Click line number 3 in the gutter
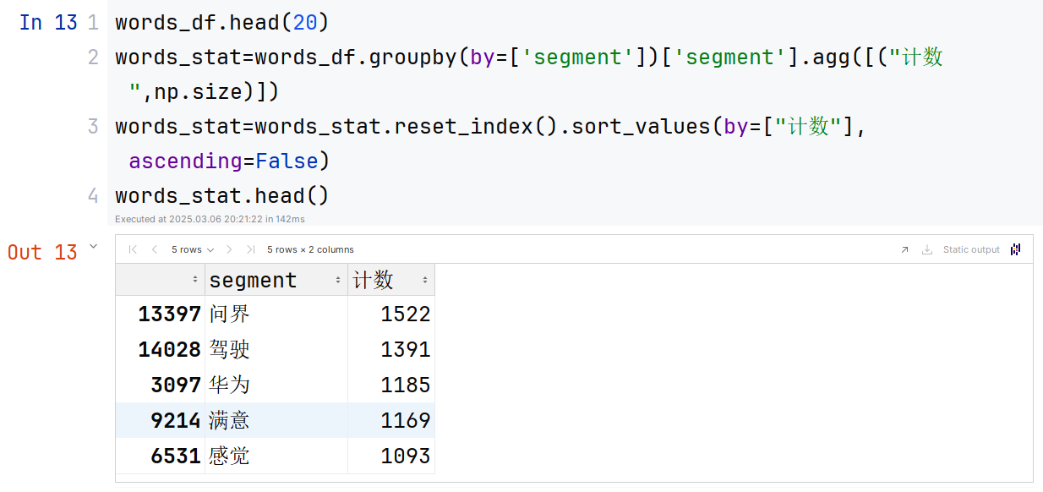The height and width of the screenshot is (492, 1043). tap(93, 127)
